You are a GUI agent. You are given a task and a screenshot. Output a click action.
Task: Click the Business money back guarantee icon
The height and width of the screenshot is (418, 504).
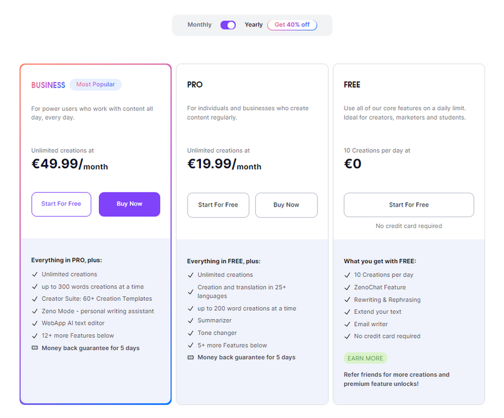(x=35, y=348)
